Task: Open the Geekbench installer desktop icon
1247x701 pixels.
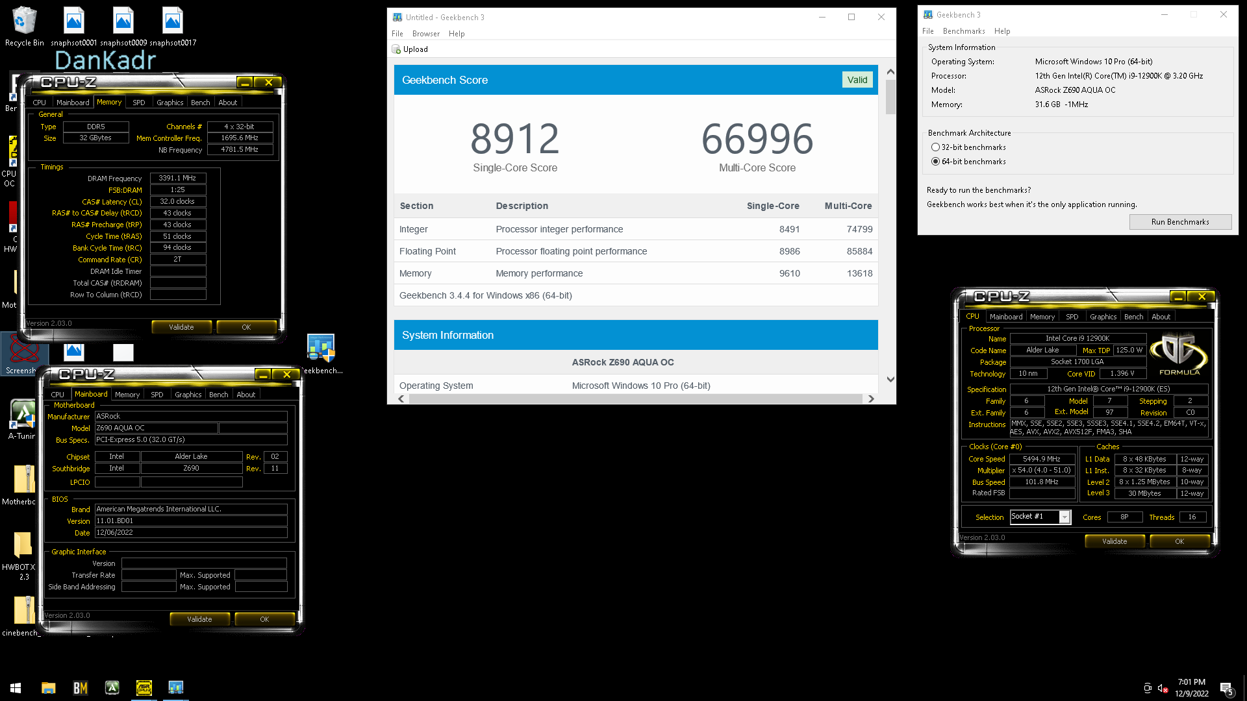Action: click(x=321, y=354)
